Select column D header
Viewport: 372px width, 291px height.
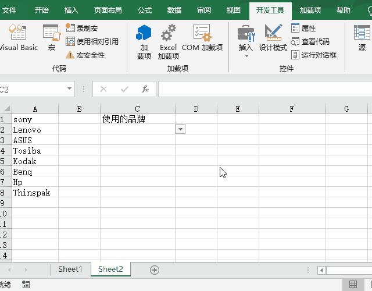196,109
